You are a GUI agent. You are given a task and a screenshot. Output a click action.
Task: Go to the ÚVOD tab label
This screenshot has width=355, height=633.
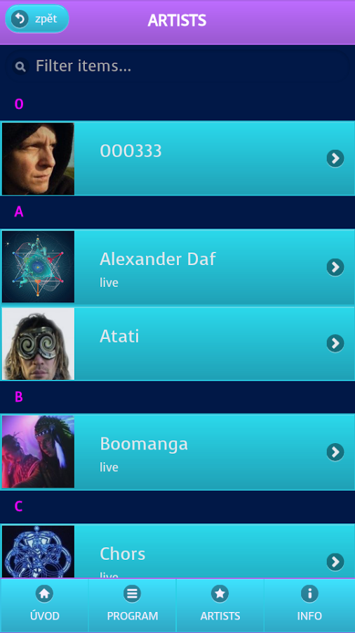[x=45, y=616]
